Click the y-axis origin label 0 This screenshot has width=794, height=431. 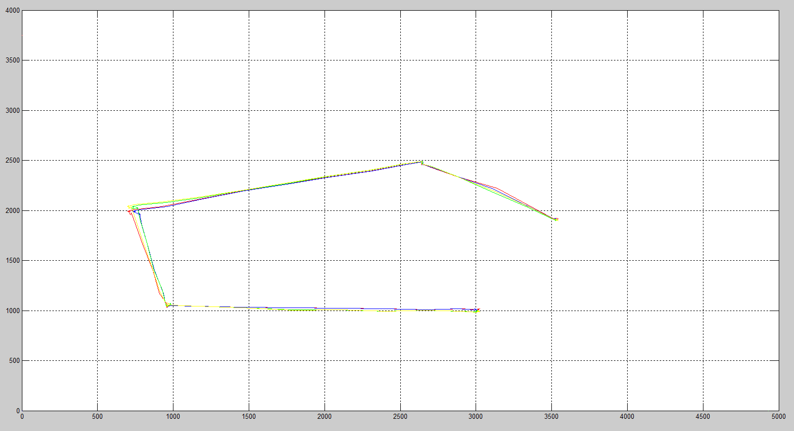tap(18, 411)
